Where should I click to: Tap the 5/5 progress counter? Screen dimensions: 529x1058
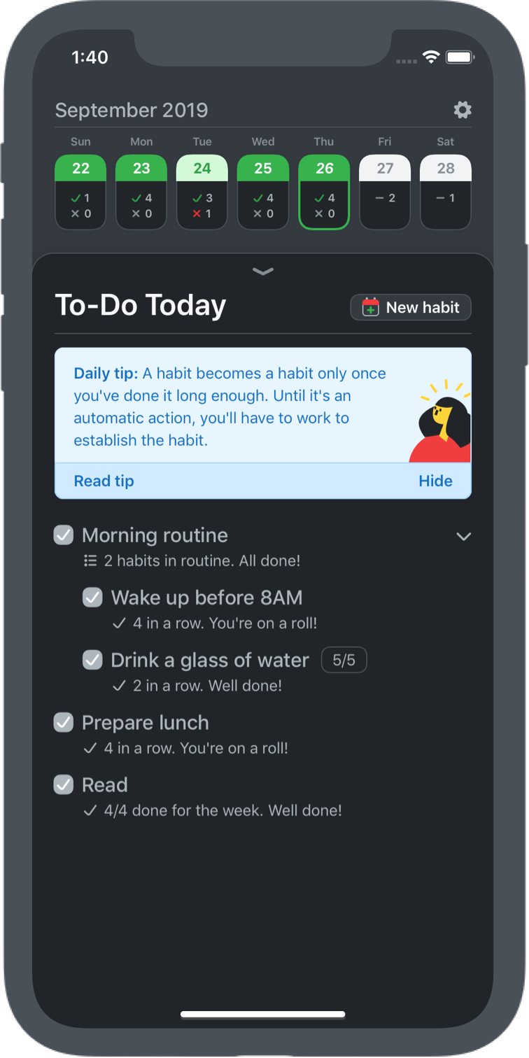point(344,660)
